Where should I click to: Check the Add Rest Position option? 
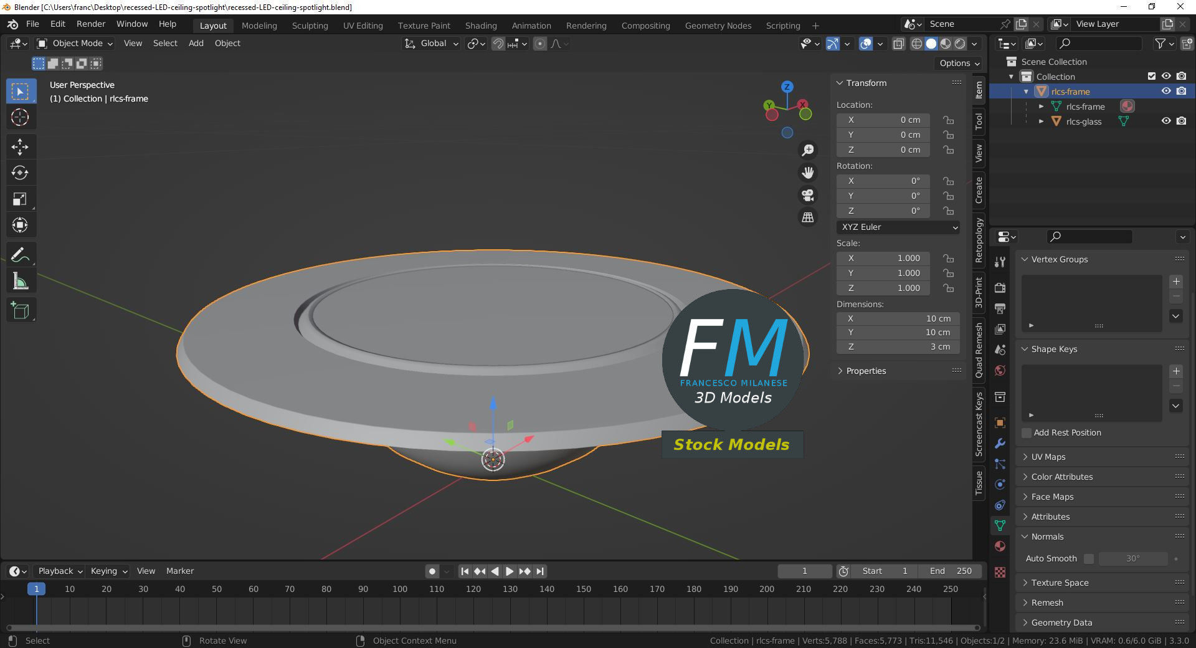point(1026,432)
